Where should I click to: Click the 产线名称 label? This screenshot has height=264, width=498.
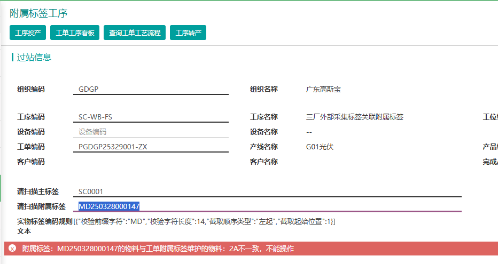pyautogui.click(x=263, y=147)
